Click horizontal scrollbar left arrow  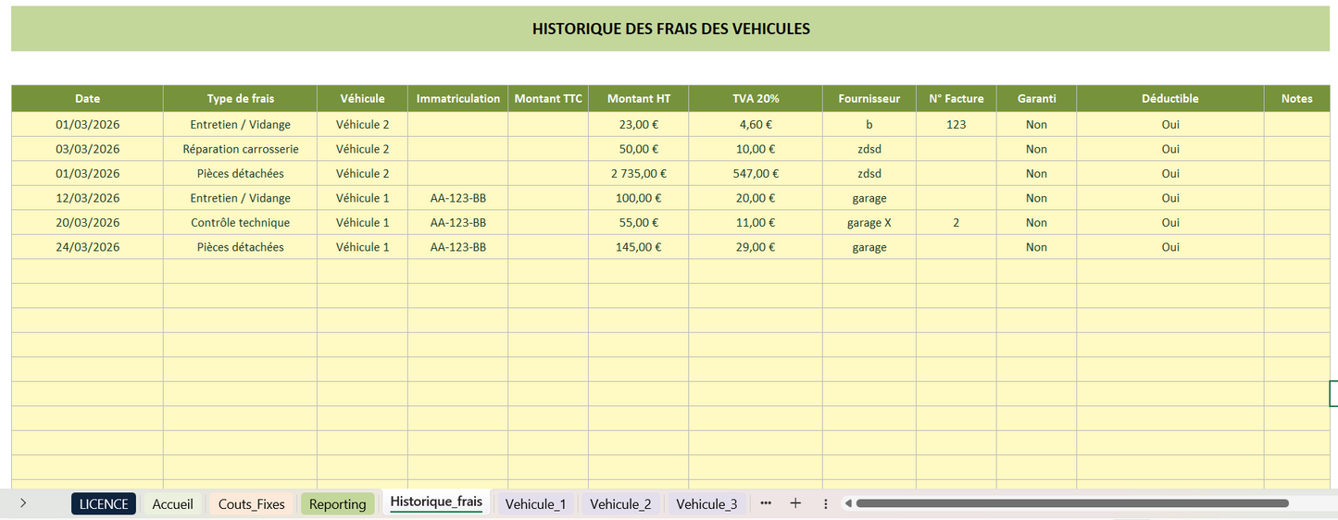click(x=847, y=503)
